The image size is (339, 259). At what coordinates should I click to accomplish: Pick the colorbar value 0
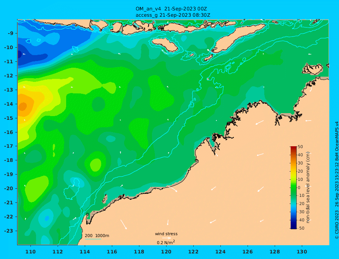point(299,188)
